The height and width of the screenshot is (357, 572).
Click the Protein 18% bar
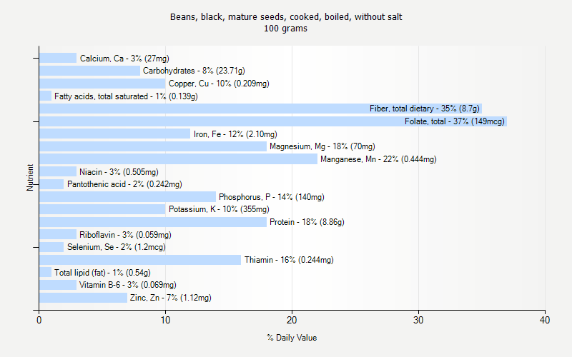tap(152, 222)
